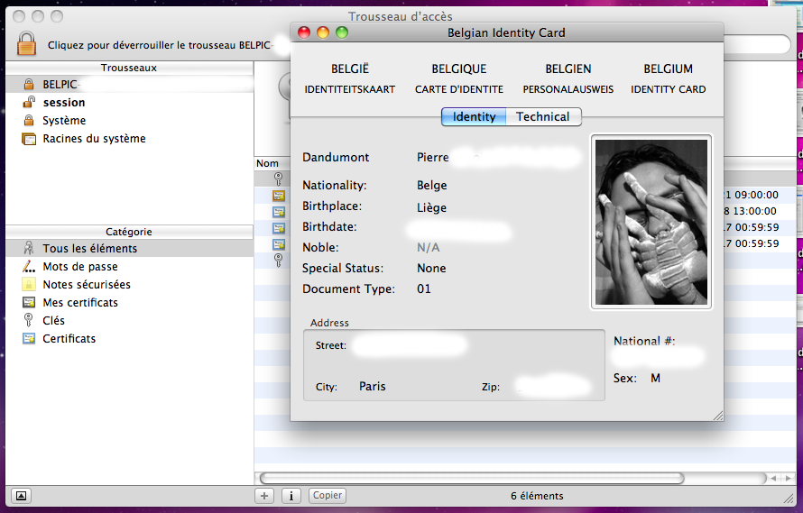The width and height of the screenshot is (803, 513).
Task: Click the horizontal scrollbar in item list
Action: pos(471,478)
